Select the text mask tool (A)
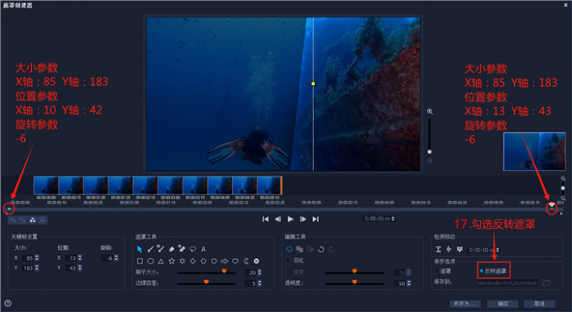 [x=204, y=249]
